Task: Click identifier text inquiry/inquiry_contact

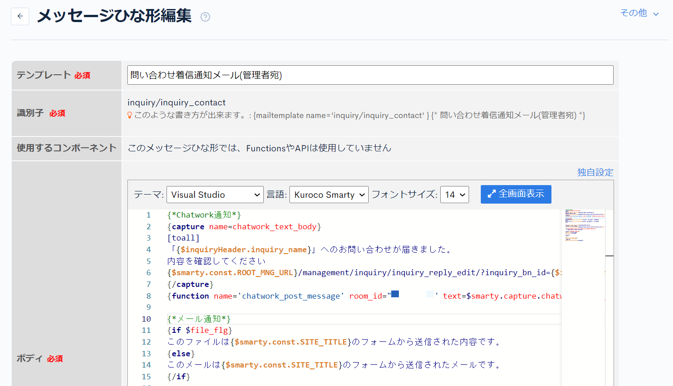Action: (176, 103)
